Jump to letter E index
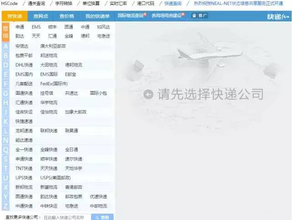 point(5,74)
